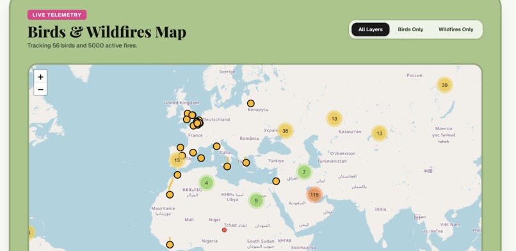The width and height of the screenshot is (516, 251).
Task: Open the orange cluster labeled 115
Action: [x=314, y=195]
